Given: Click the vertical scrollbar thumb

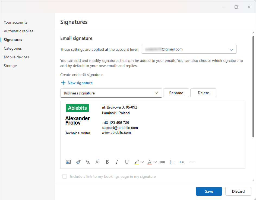Looking at the screenshot, I should click(x=253, y=87).
